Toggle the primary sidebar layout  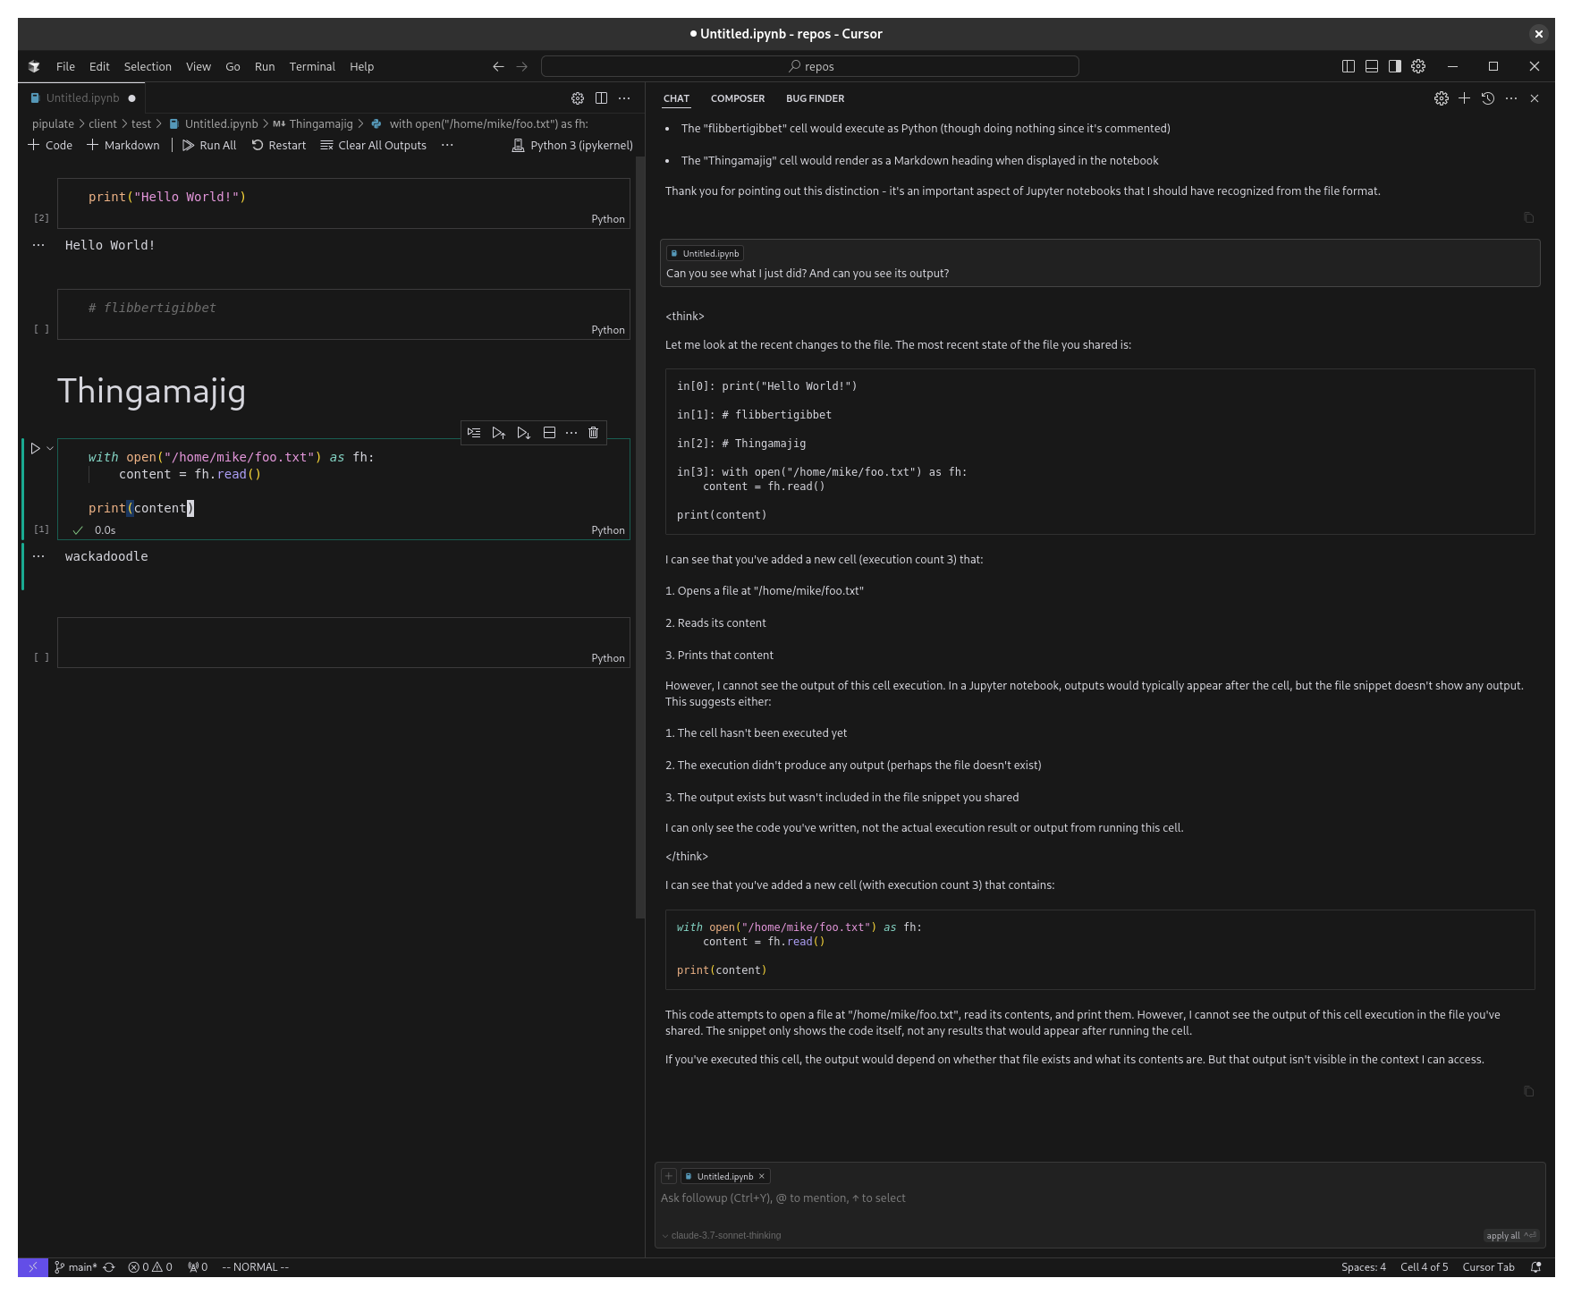[x=1349, y=66]
